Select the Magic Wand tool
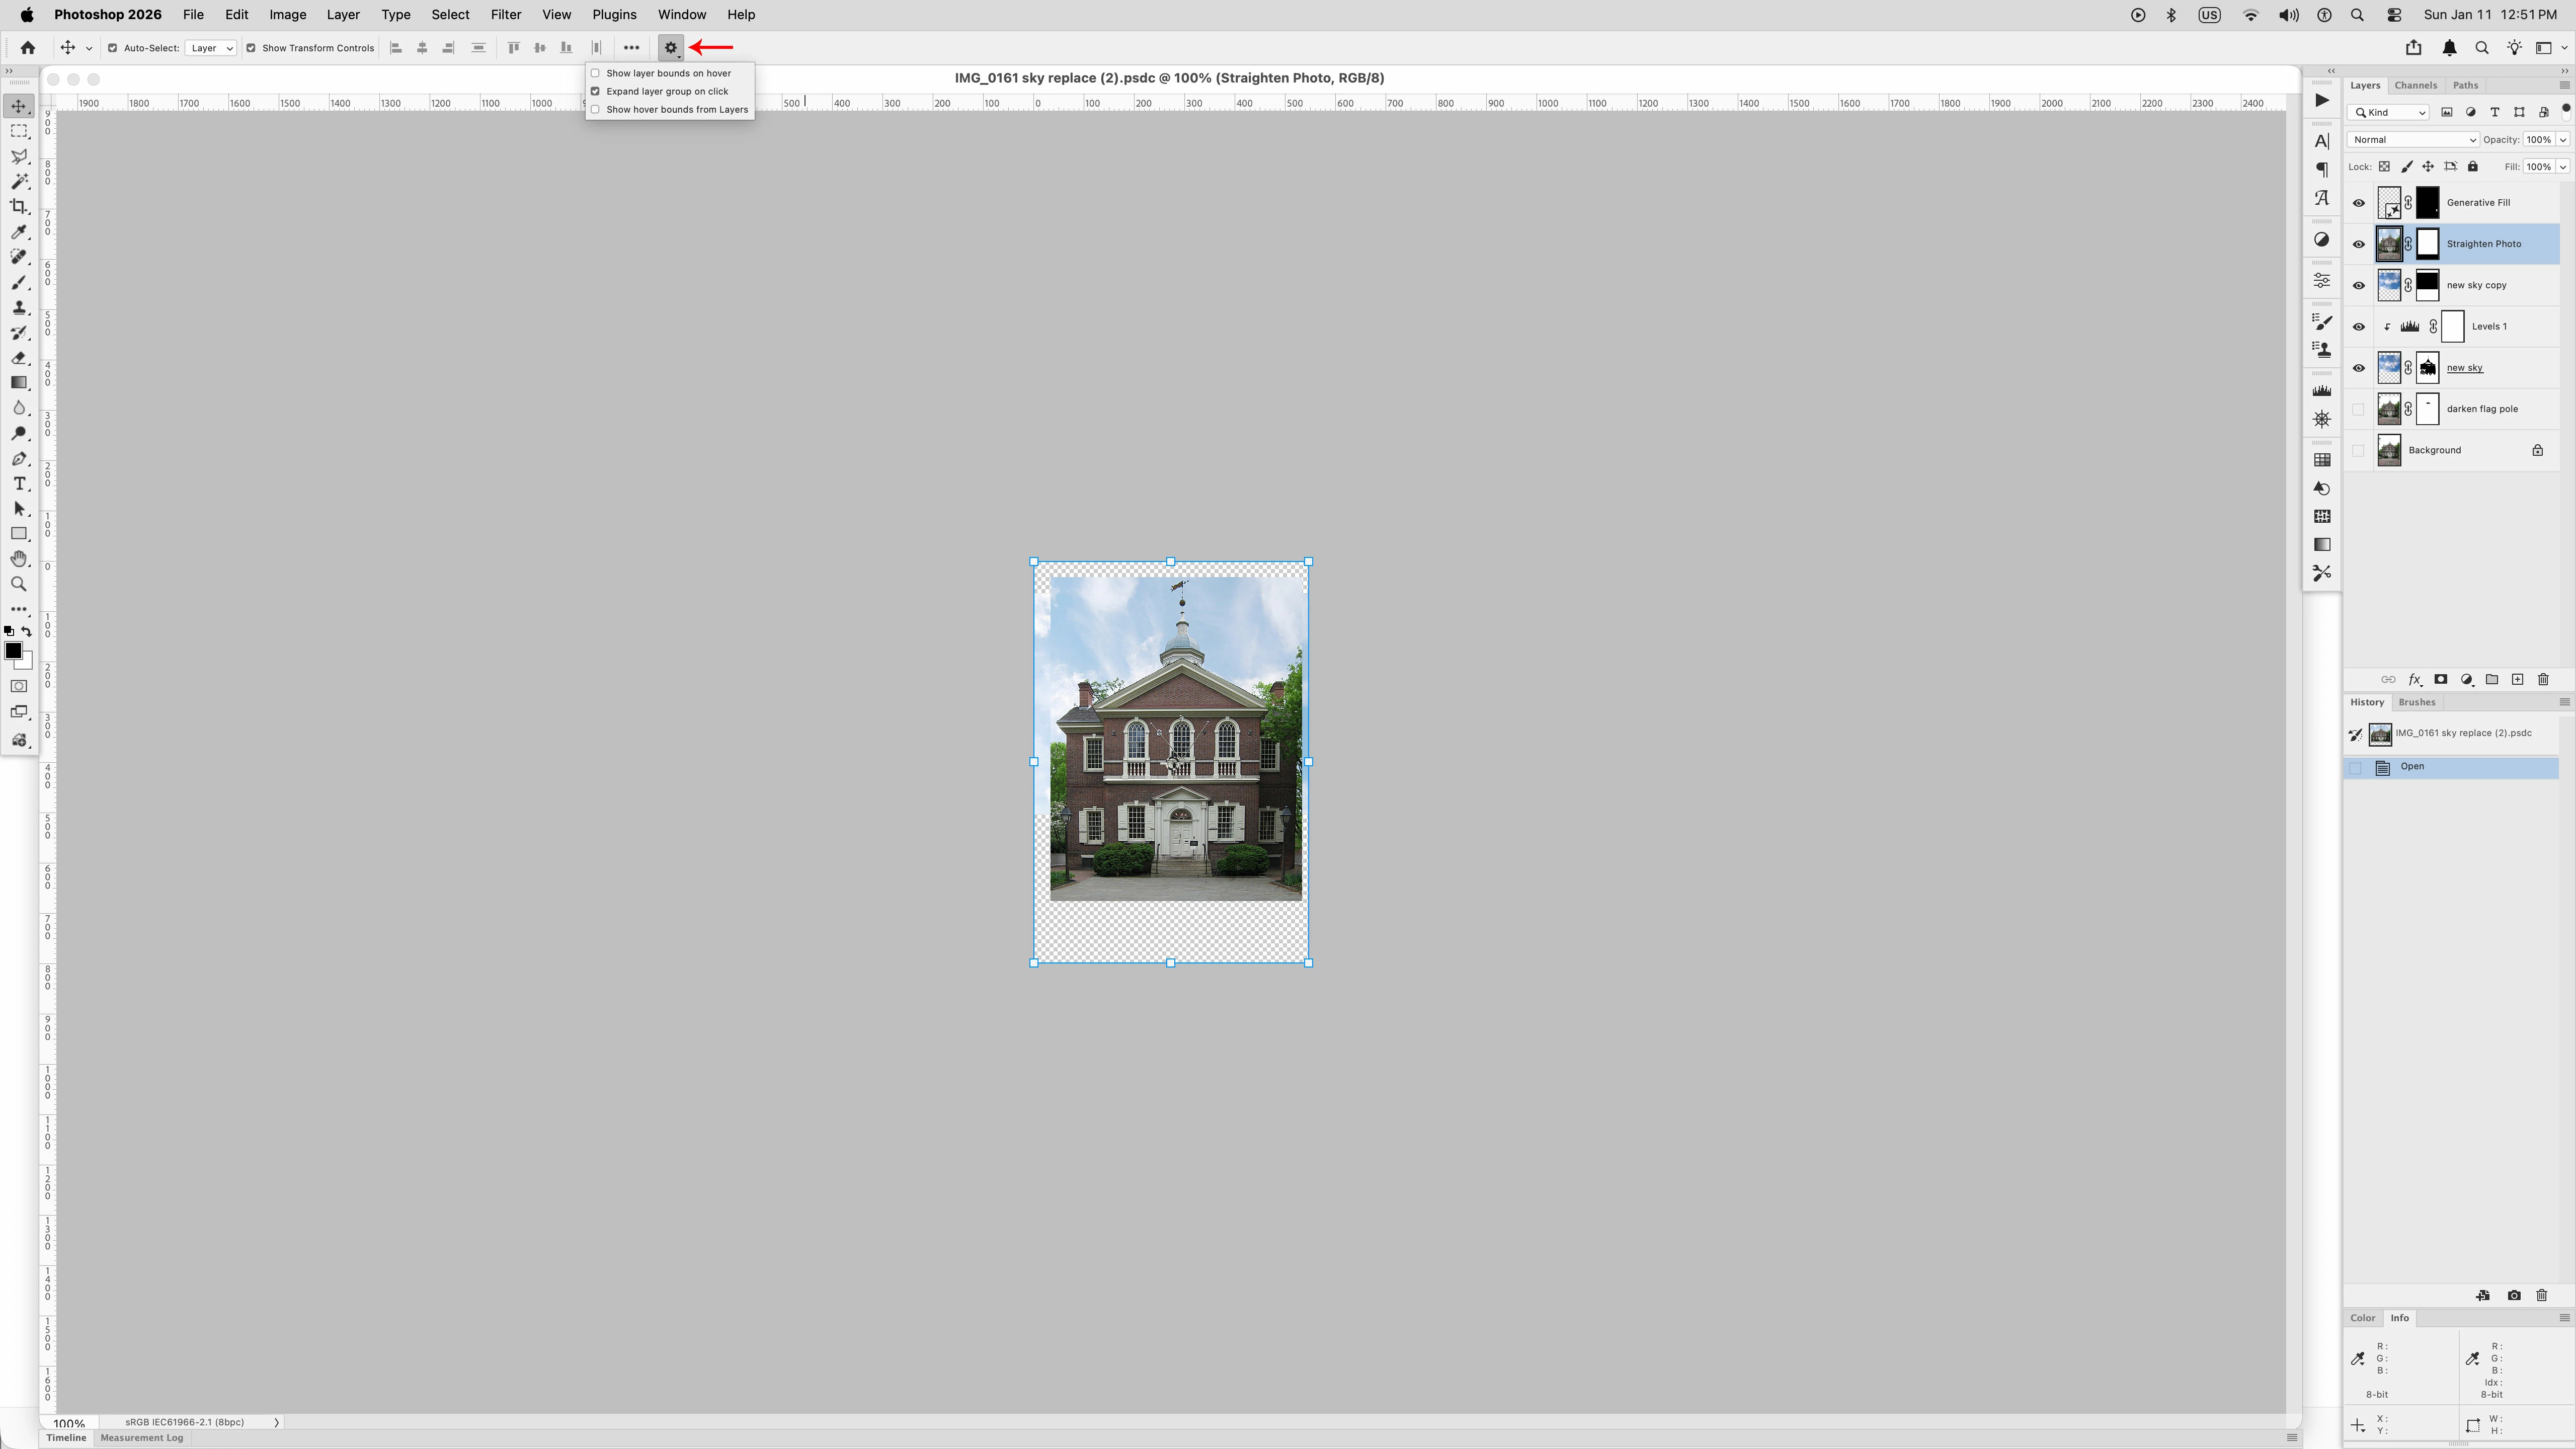The image size is (2576, 1449). pyautogui.click(x=19, y=182)
